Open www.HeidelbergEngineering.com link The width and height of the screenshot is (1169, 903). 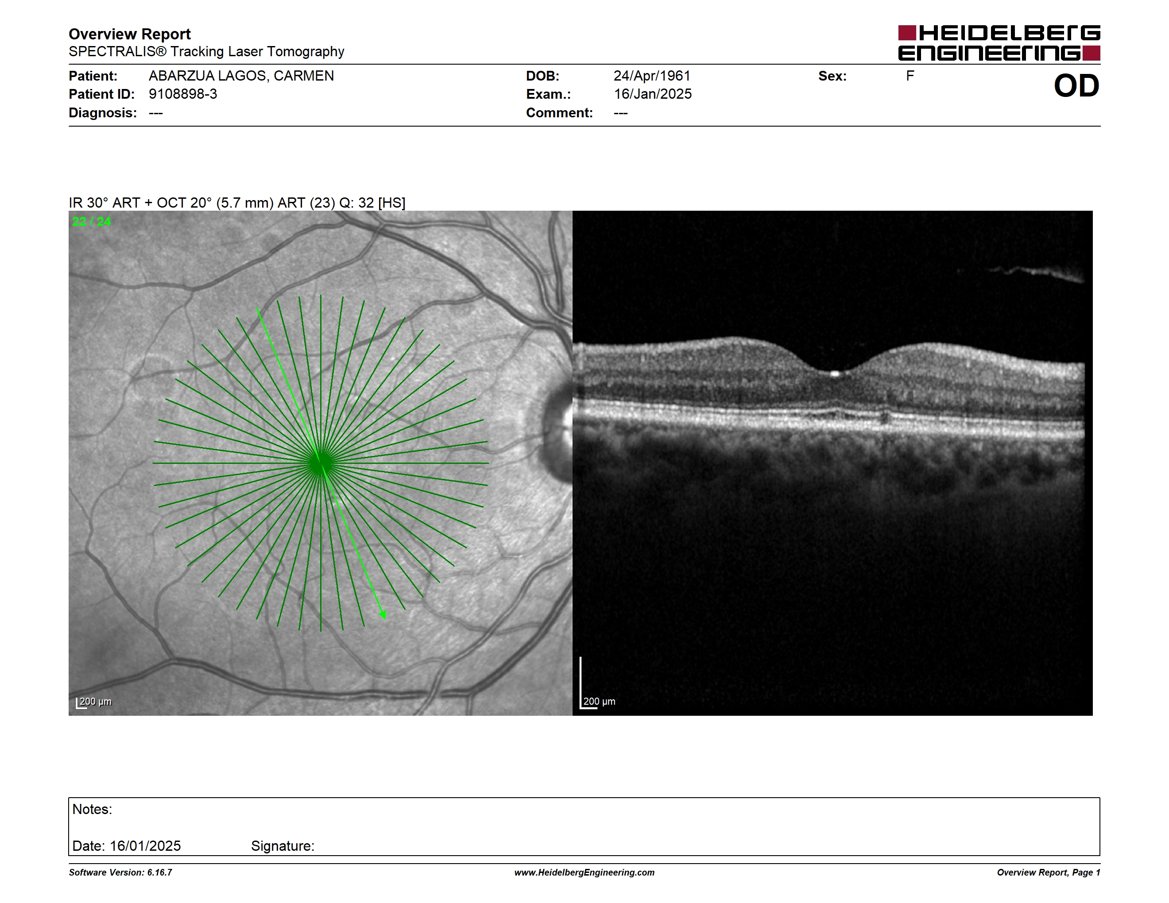pos(584,872)
